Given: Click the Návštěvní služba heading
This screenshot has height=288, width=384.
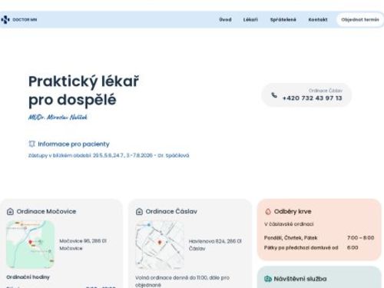Looking at the screenshot, I should pos(300,279).
